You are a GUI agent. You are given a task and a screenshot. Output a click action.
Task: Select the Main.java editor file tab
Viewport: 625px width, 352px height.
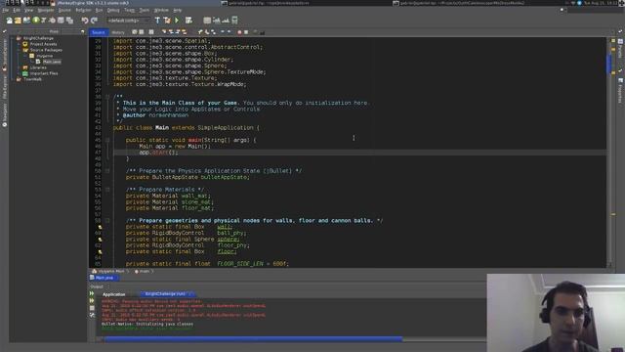pyautogui.click(x=104, y=278)
